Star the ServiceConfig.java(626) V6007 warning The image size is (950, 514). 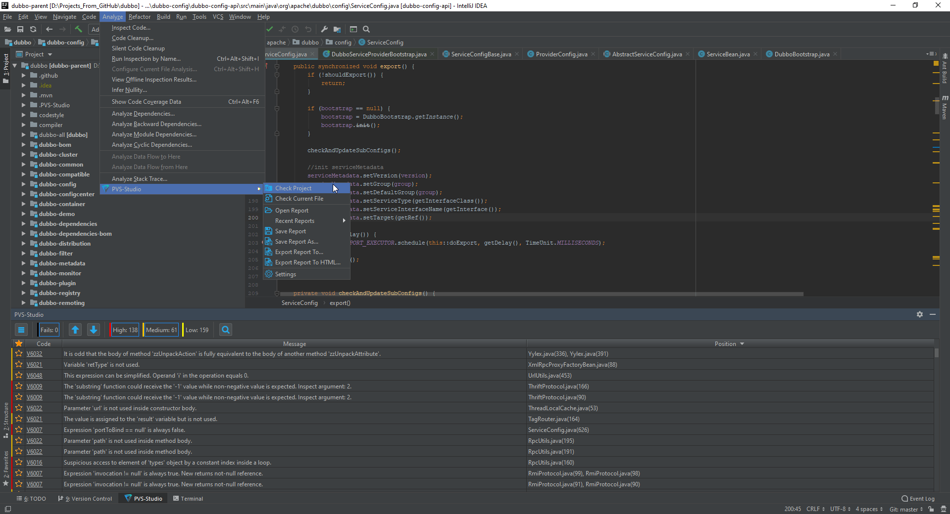pos(19,429)
